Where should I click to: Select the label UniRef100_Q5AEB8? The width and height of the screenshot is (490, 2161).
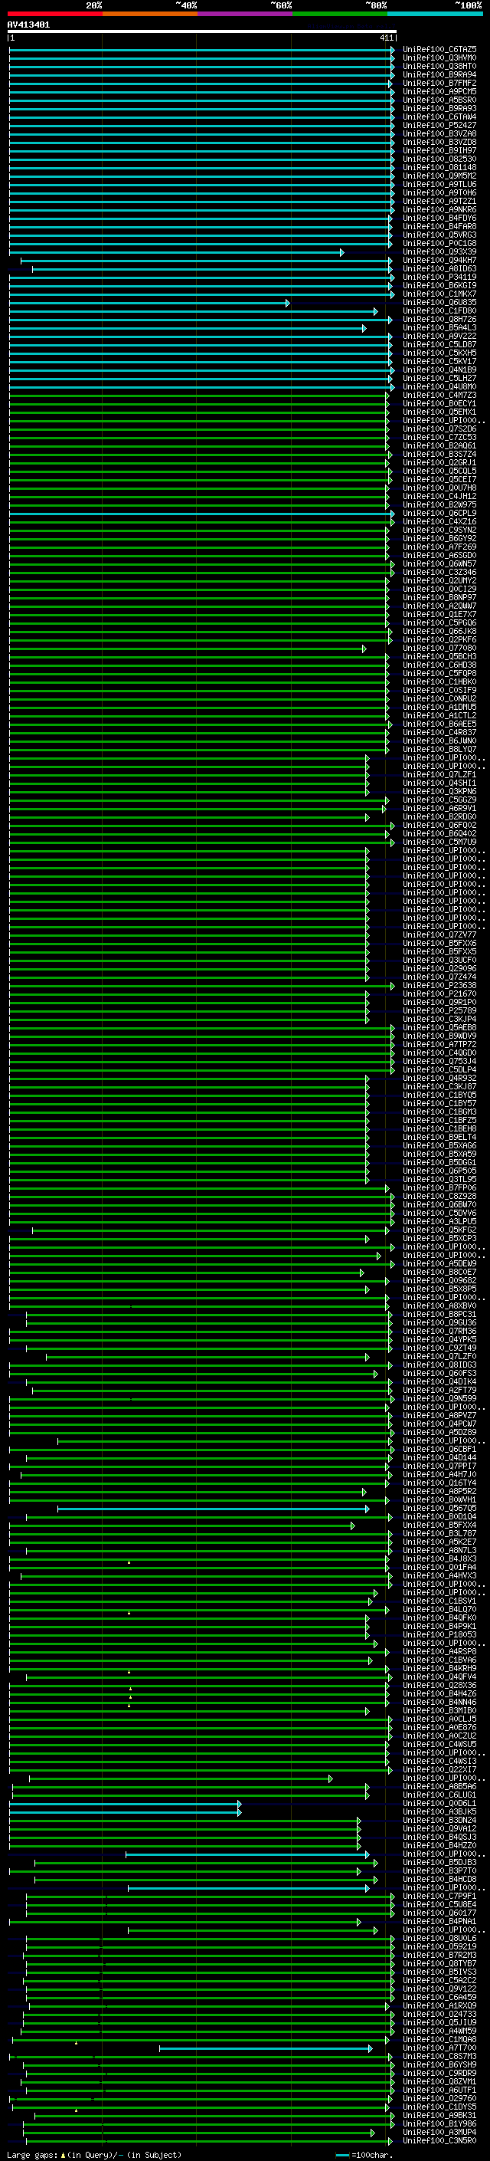point(439,1028)
